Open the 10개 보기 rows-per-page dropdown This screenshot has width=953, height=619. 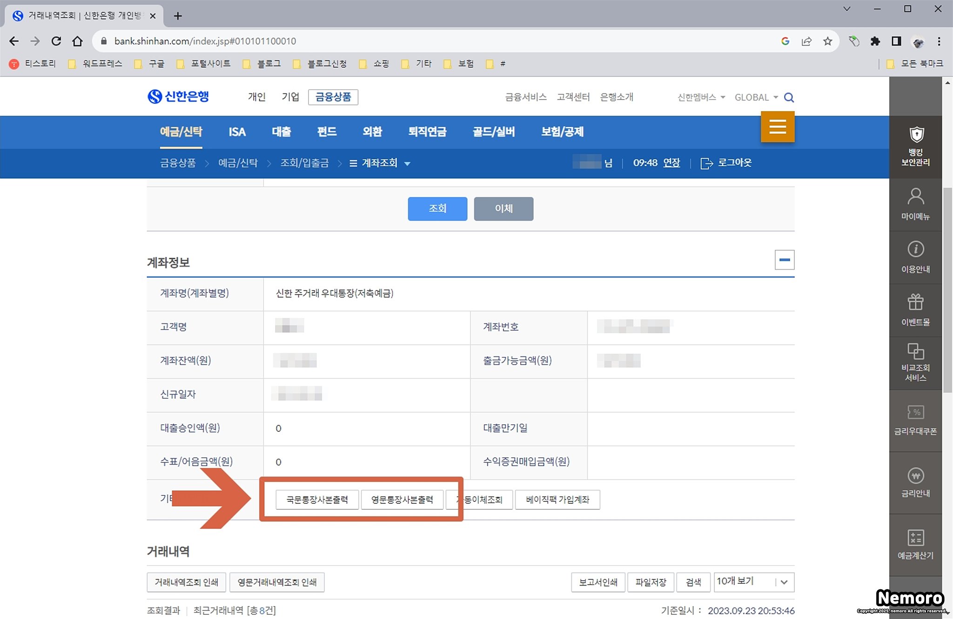(x=754, y=582)
